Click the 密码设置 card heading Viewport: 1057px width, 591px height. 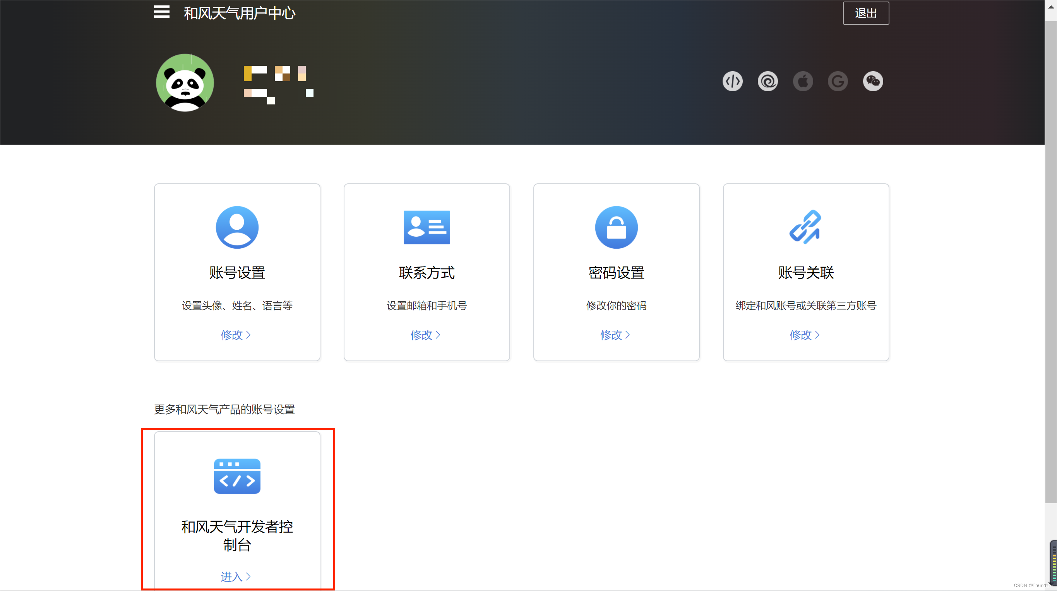tap(616, 273)
